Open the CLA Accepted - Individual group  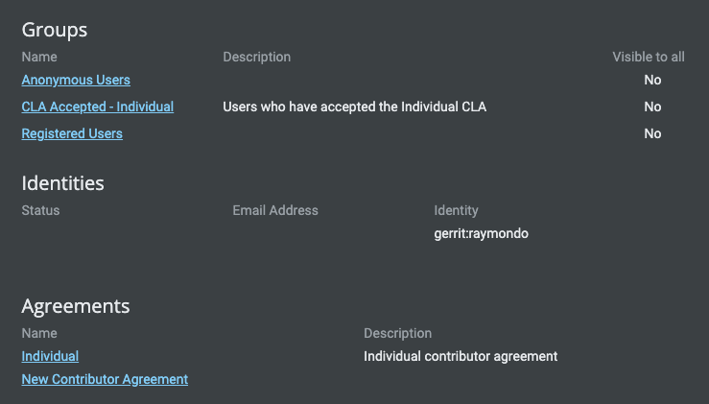click(x=98, y=107)
